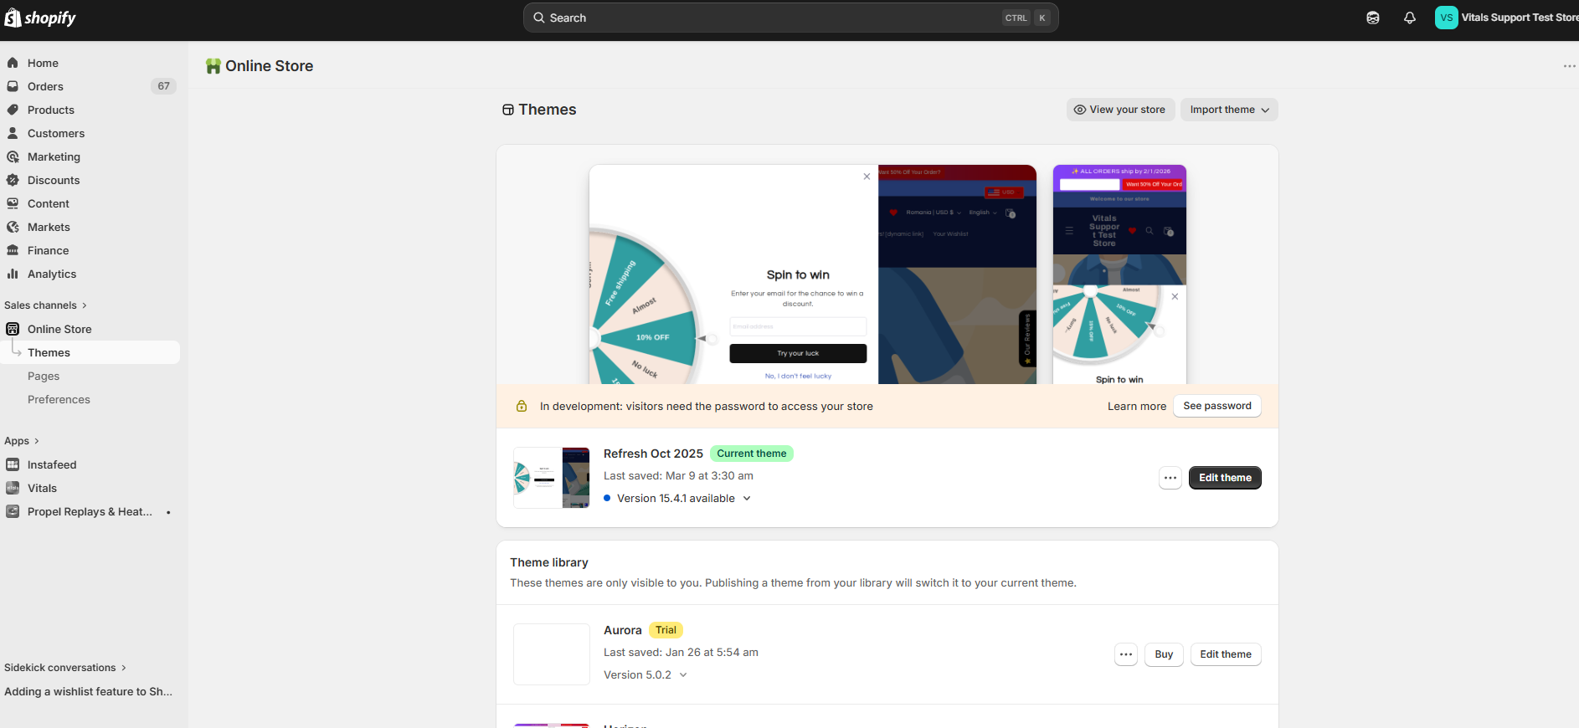
Task: Click the Instafeed app icon
Action: [x=13, y=464]
